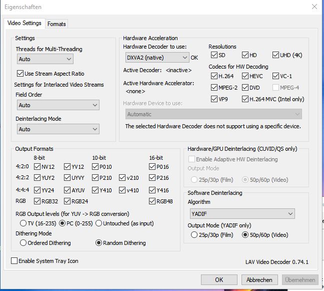The height and width of the screenshot is (291, 324).
Task: Enable System Tray Icon checkbox
Action: [x=14, y=261]
